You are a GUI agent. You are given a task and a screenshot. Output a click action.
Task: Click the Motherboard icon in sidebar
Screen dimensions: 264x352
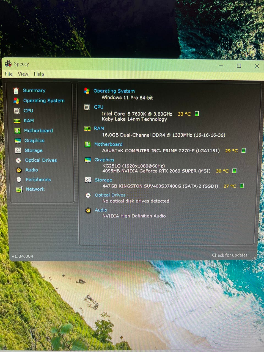click(x=17, y=131)
